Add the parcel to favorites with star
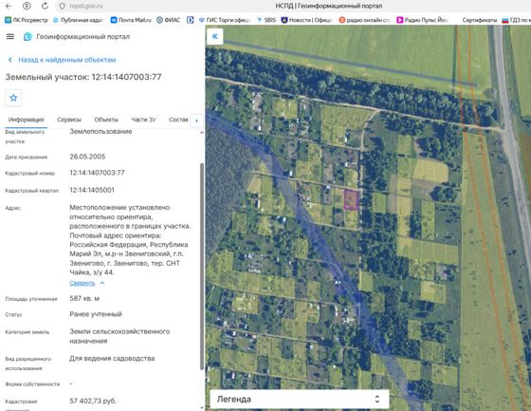Screen dimensions: 531x411 point(13,98)
